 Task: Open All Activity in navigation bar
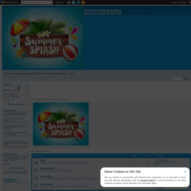coord(41,74)
